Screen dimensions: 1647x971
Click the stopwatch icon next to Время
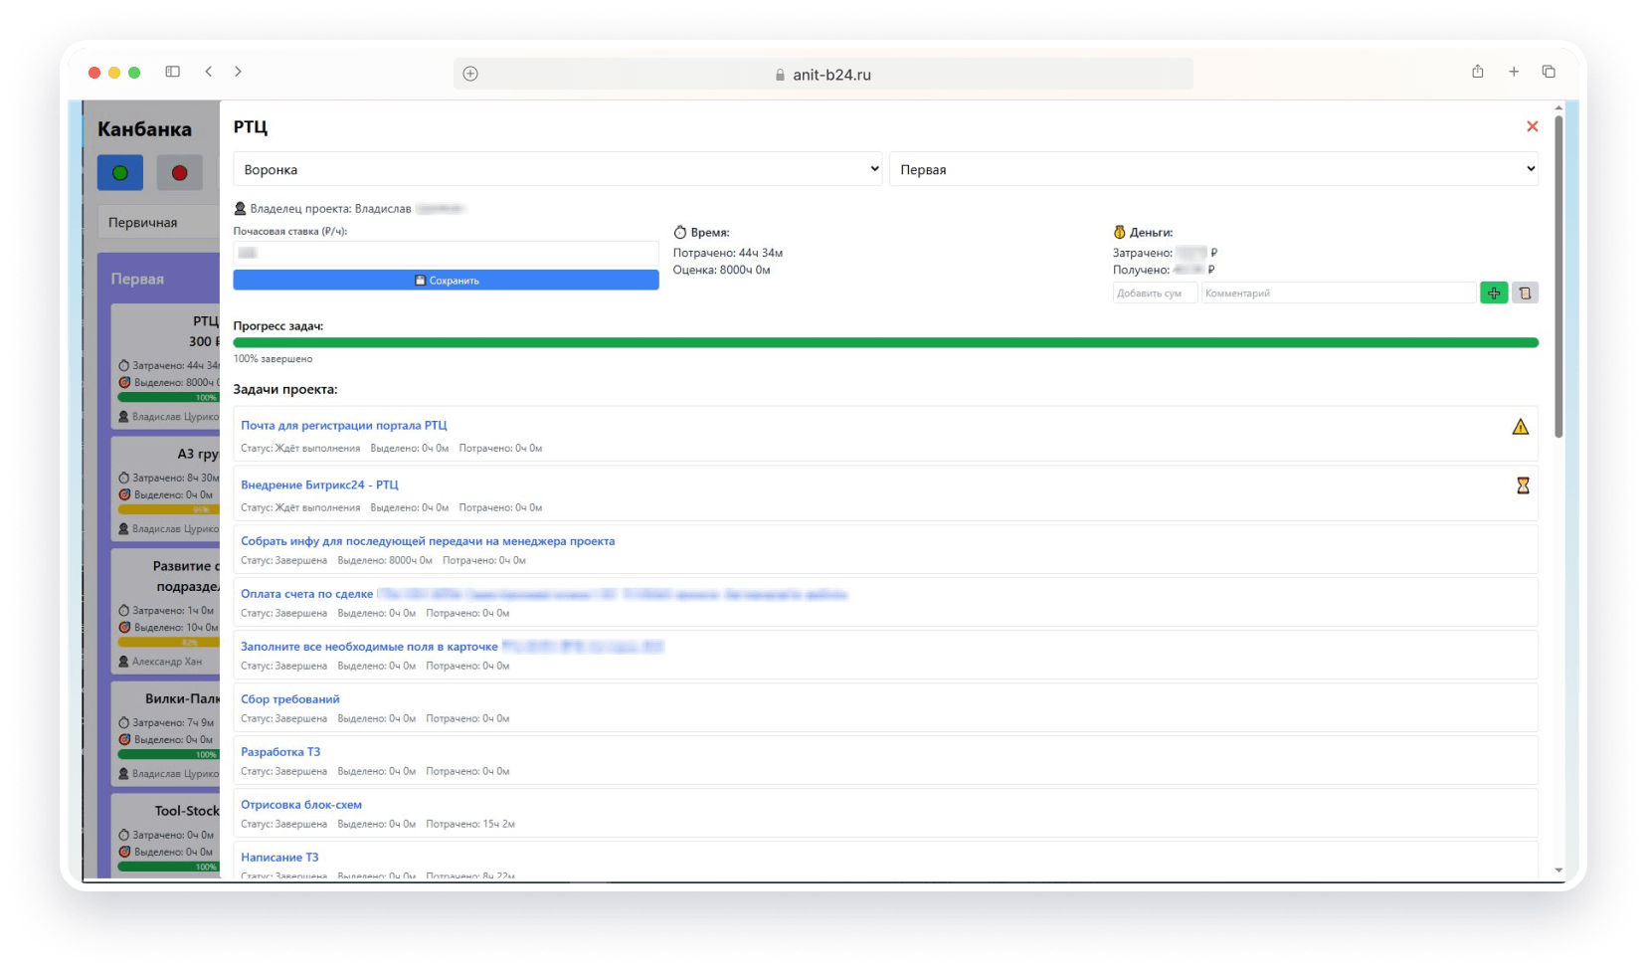pos(680,232)
